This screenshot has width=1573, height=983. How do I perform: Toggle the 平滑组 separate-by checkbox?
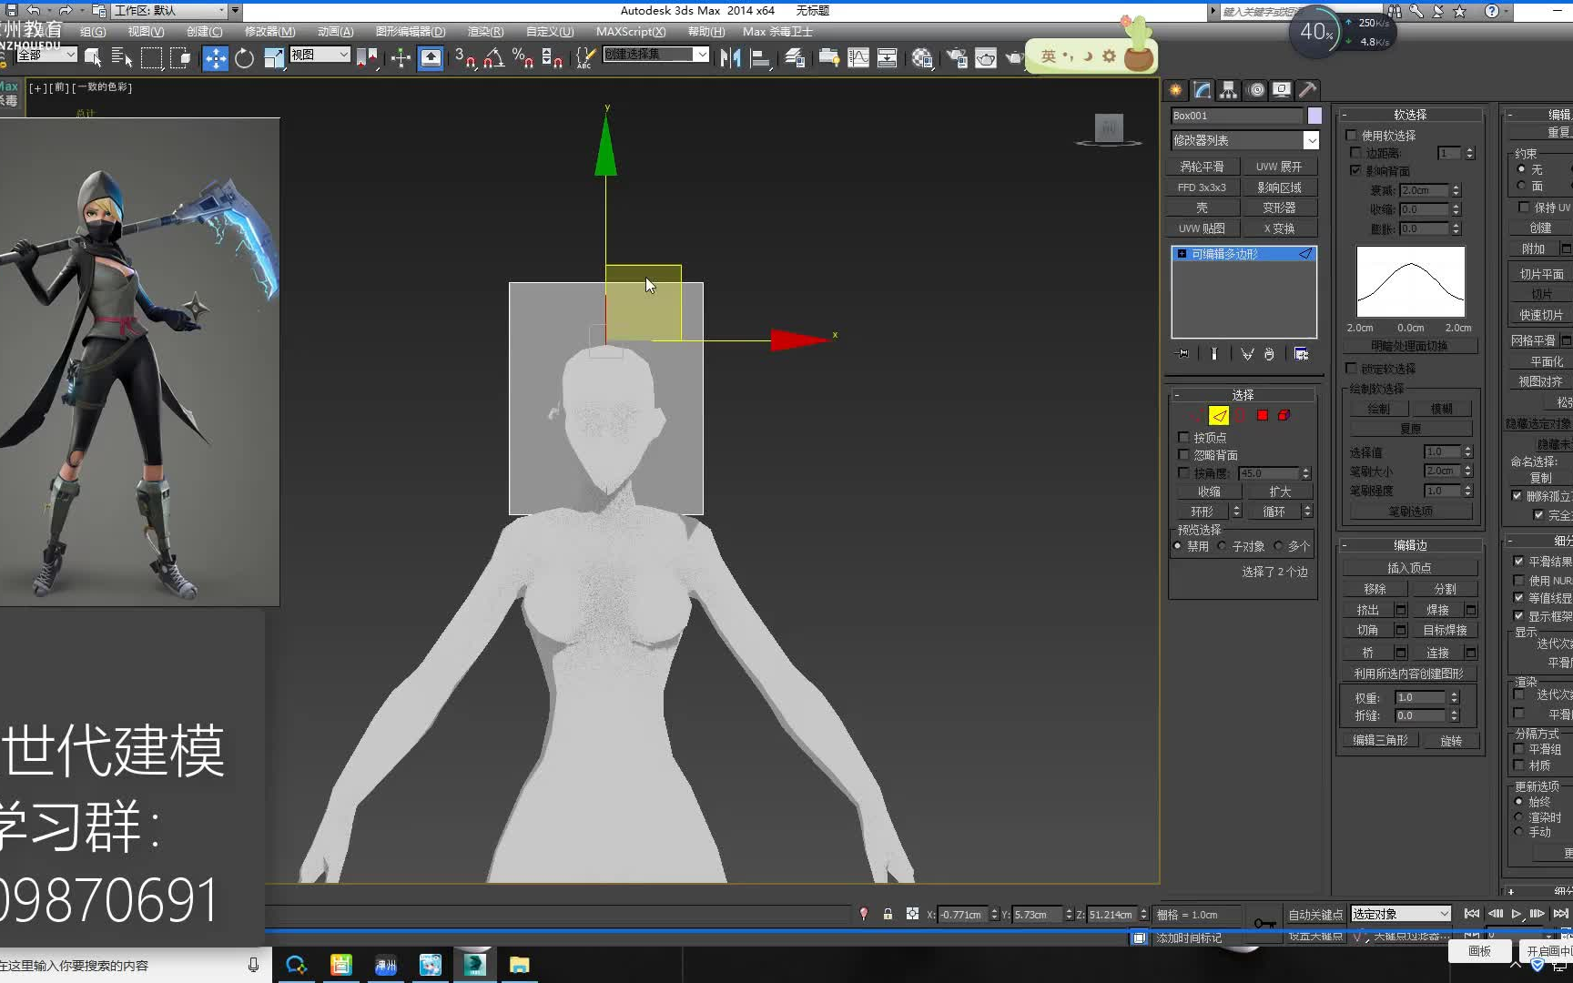(x=1518, y=749)
